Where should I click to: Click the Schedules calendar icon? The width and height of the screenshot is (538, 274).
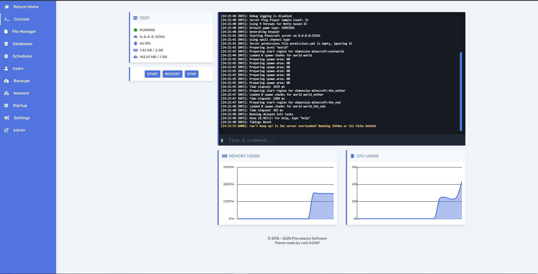pyautogui.click(x=6, y=56)
